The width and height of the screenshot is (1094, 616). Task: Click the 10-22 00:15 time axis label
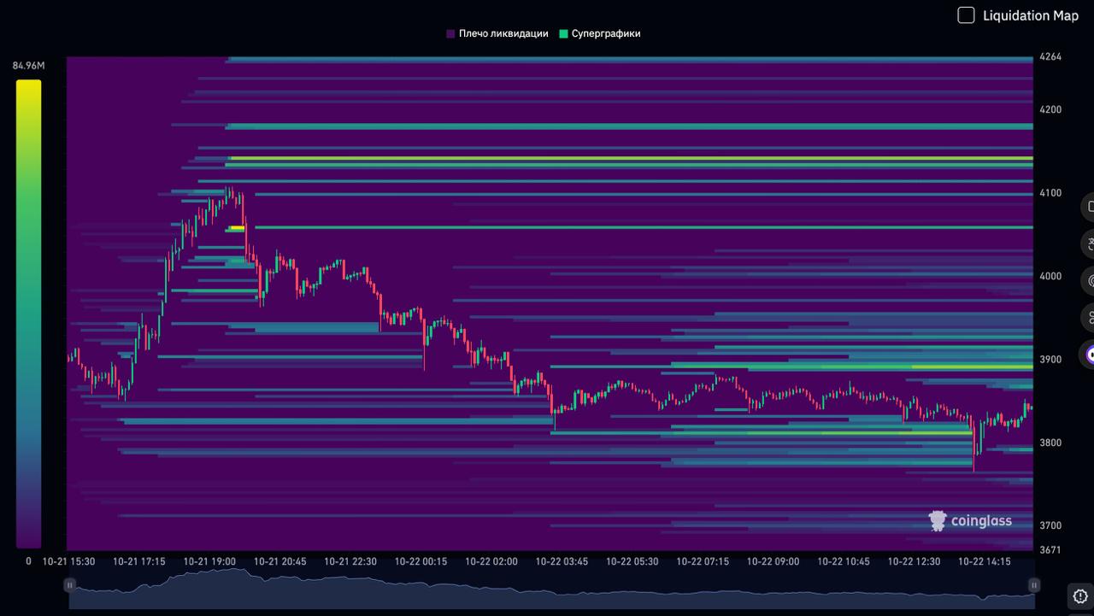(421, 561)
